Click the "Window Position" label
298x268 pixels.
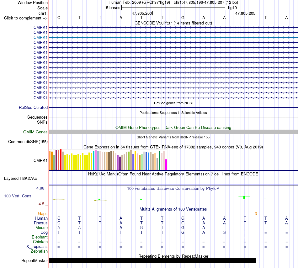point(33,3)
